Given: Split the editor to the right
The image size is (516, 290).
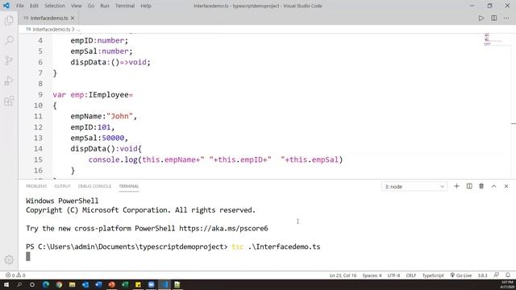Looking at the screenshot, I should 494,18.
